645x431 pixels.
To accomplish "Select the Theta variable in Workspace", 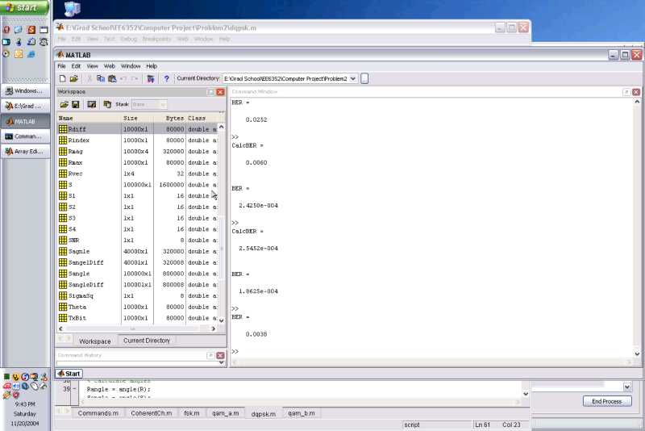I will coord(137,307).
